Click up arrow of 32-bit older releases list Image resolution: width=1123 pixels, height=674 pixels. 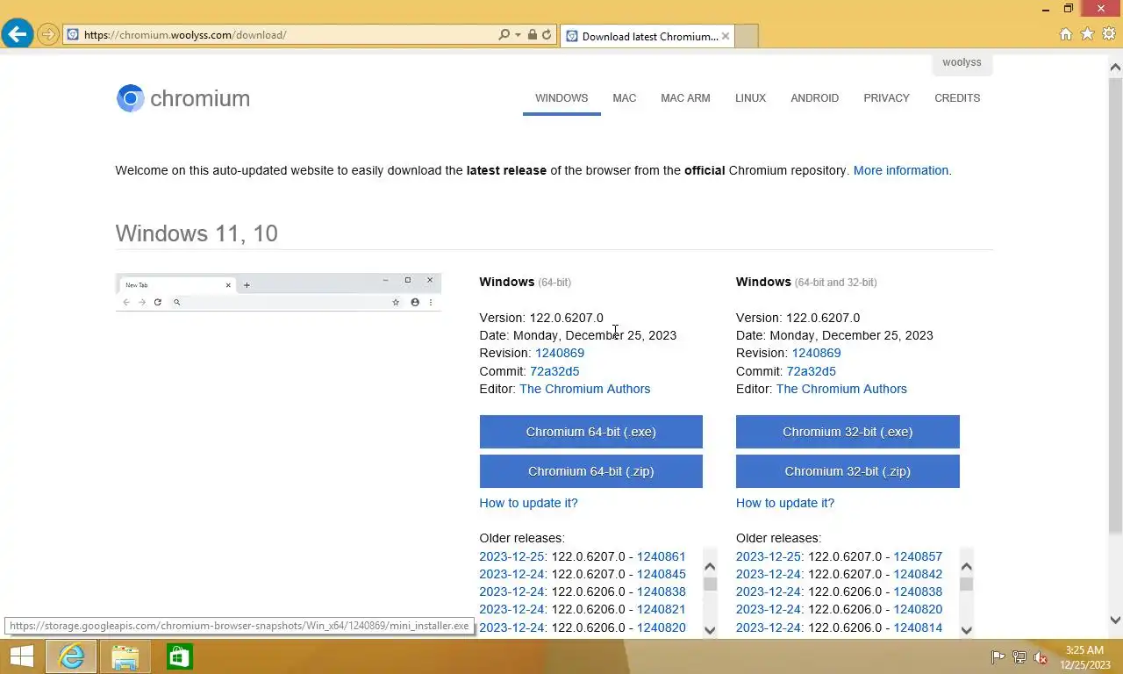[x=966, y=566]
